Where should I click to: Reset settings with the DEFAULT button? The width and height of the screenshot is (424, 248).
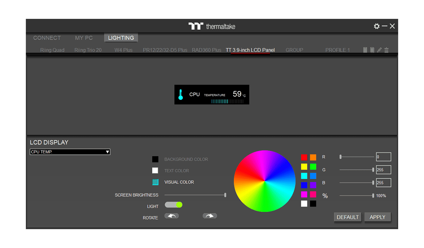point(347,217)
